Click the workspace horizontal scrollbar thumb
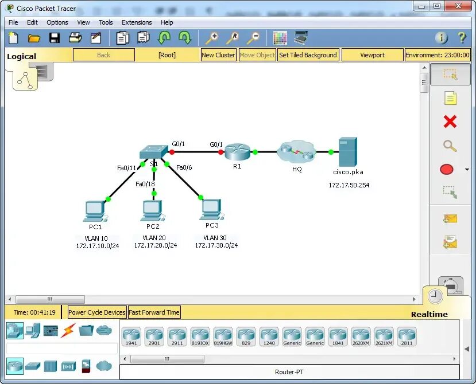Image resolution: width=476 pixels, height=384 pixels. [50, 299]
